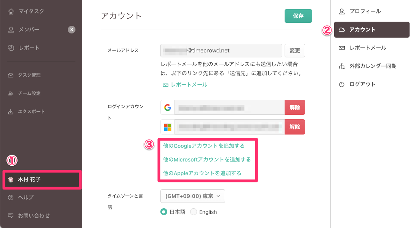The width and height of the screenshot is (413, 228).
Task: Switch to the プロフィール menu item
Action: [365, 11]
